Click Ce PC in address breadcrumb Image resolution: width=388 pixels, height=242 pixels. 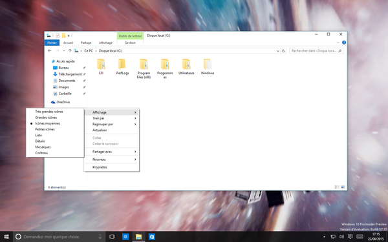click(89, 51)
